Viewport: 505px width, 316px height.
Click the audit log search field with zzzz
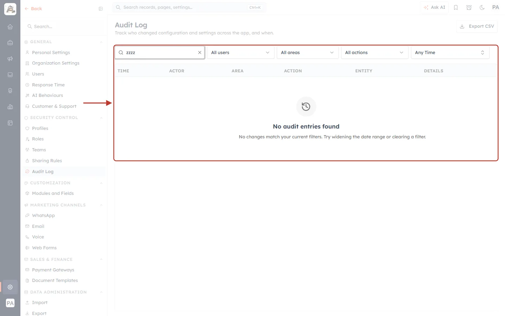[160, 53]
